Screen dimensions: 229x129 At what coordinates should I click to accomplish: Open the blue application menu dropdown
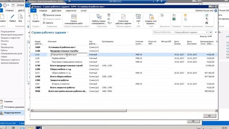(x=33, y=11)
